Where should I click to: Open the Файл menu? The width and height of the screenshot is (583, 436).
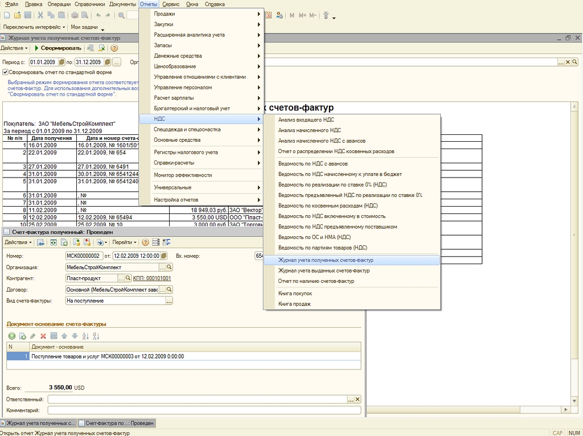[x=11, y=4]
